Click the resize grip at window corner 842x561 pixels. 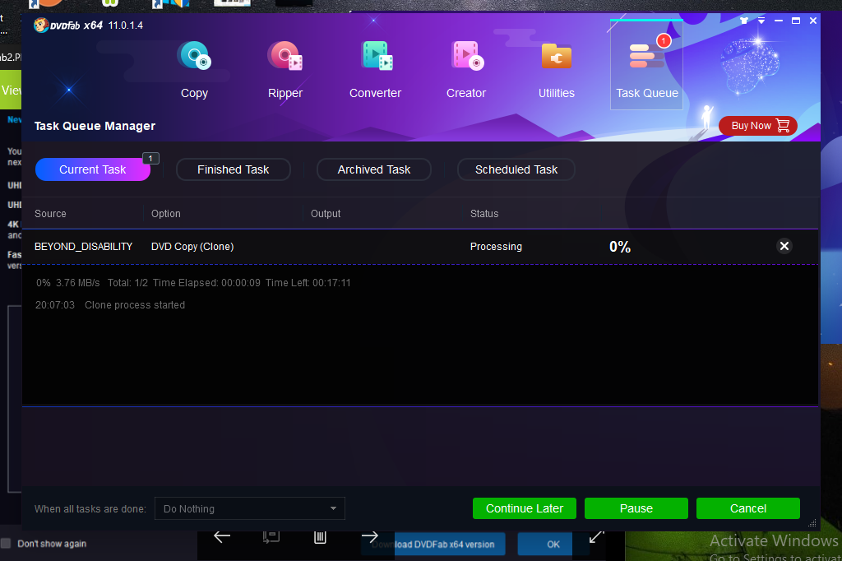[812, 523]
